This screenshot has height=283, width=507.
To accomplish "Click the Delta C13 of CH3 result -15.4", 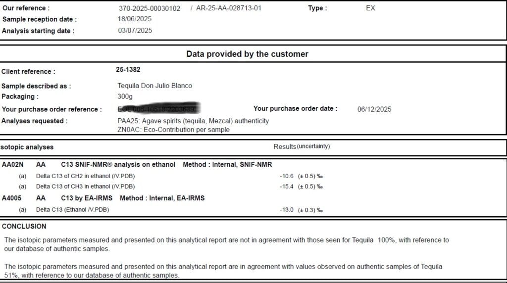I will click(x=287, y=187).
